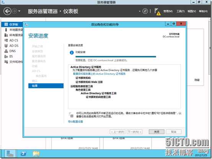Click the 上一步 previous button
Screen dimensions: 212x159
point(117,132)
